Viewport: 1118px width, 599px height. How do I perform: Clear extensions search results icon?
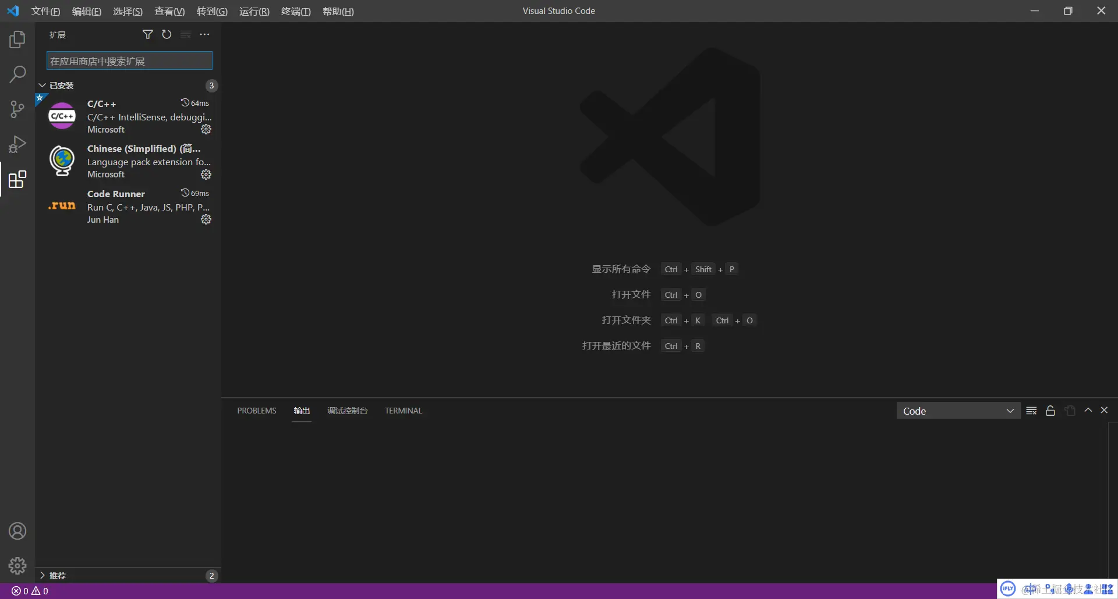pos(186,34)
